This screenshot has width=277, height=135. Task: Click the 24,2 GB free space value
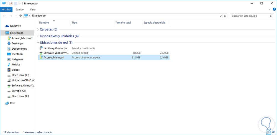[x=164, y=53]
